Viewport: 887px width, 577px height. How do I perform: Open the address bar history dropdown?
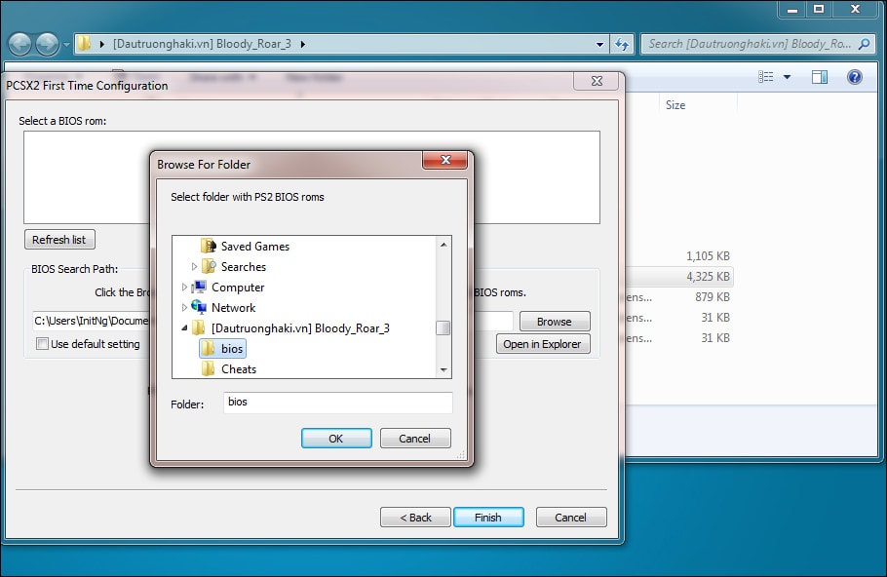599,44
